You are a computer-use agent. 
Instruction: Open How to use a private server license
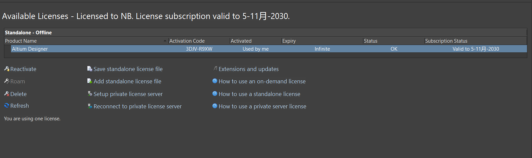point(262,106)
